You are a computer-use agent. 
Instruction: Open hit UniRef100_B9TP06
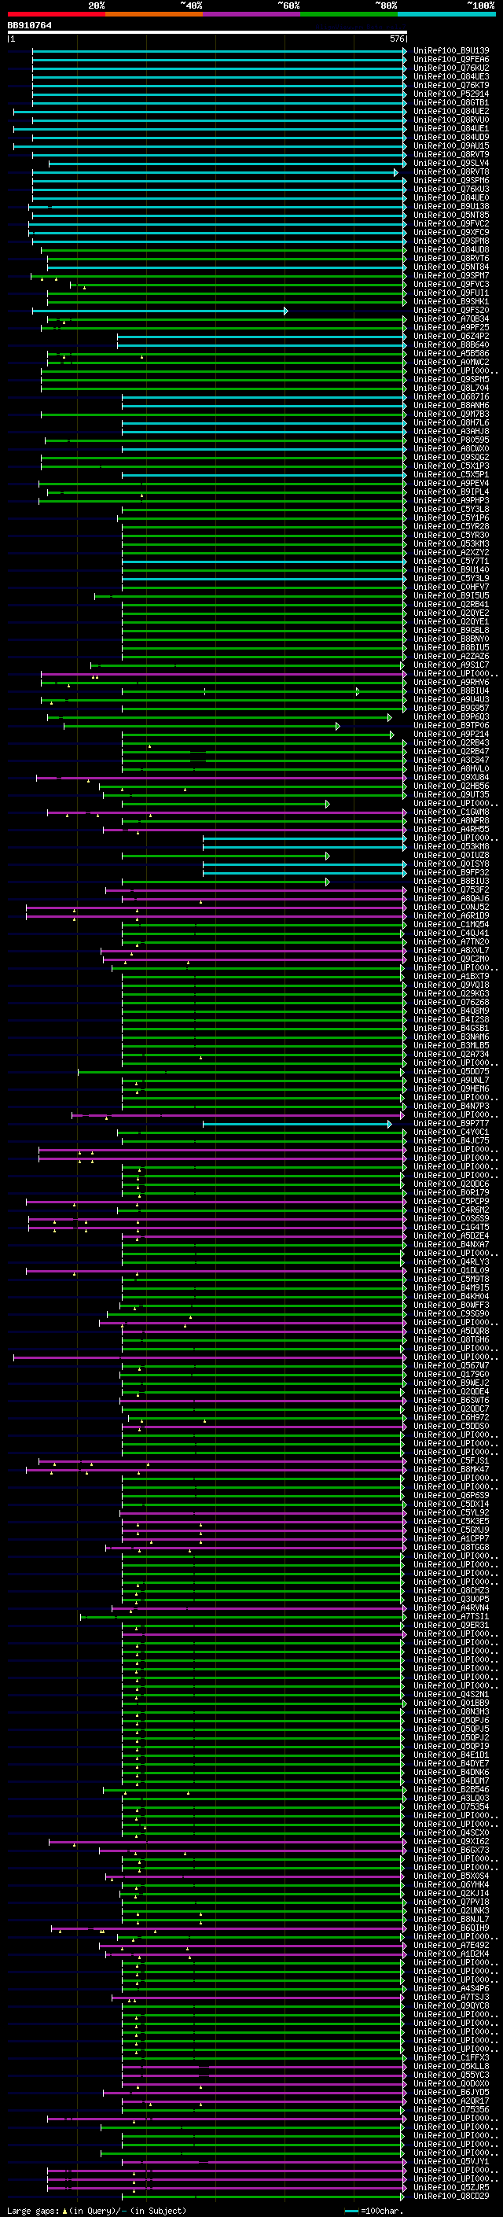pyautogui.click(x=450, y=726)
